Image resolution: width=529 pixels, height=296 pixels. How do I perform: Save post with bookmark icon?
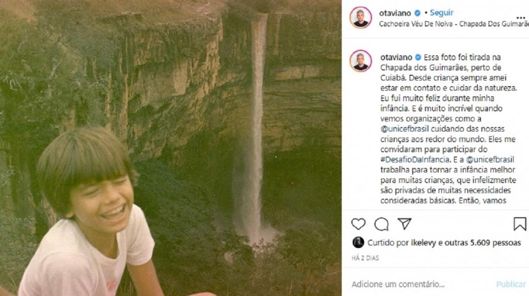pyautogui.click(x=520, y=224)
